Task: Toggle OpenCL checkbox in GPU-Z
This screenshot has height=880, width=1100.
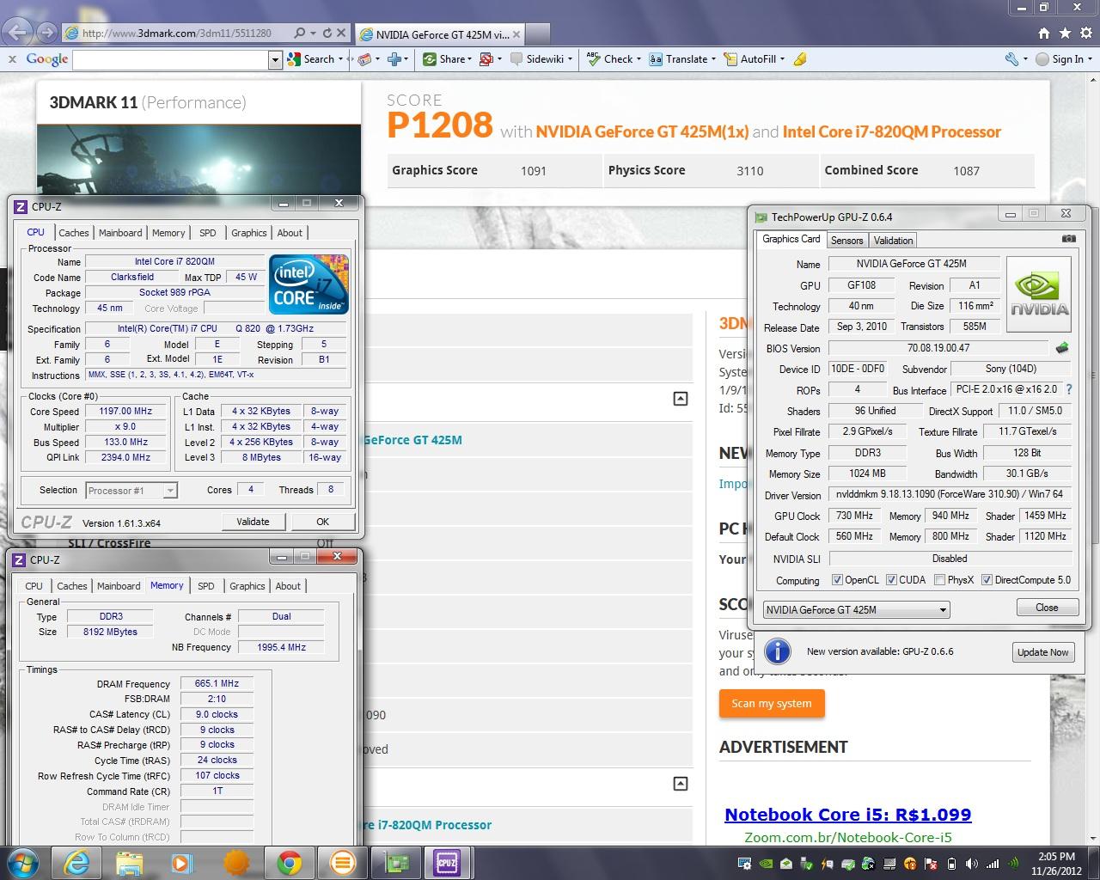Action: (x=837, y=580)
